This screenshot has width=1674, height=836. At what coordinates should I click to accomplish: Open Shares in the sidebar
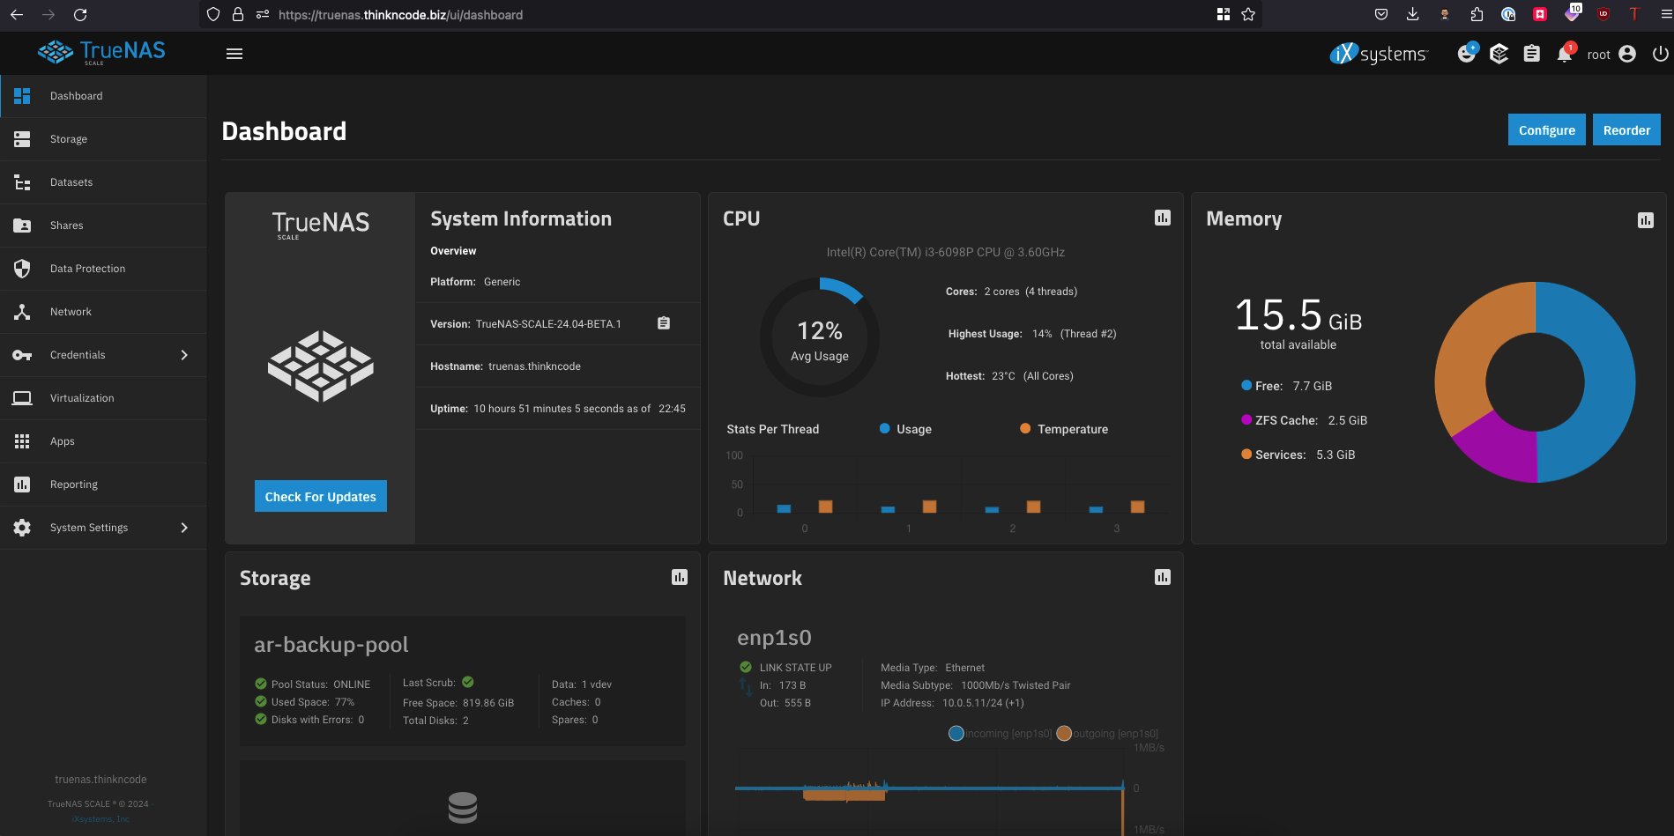tap(103, 226)
